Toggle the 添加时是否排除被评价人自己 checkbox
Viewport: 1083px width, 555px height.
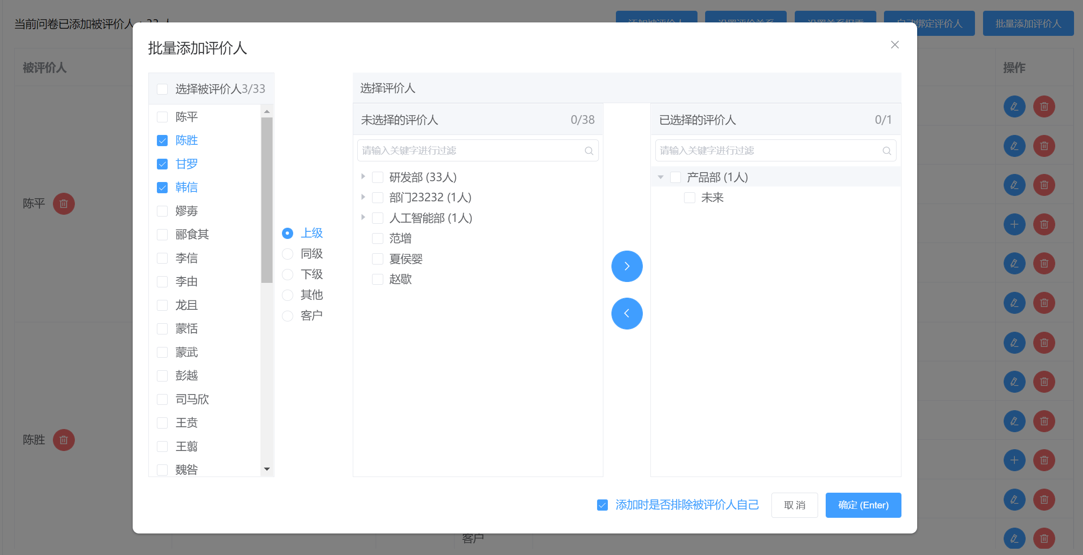pyautogui.click(x=603, y=505)
